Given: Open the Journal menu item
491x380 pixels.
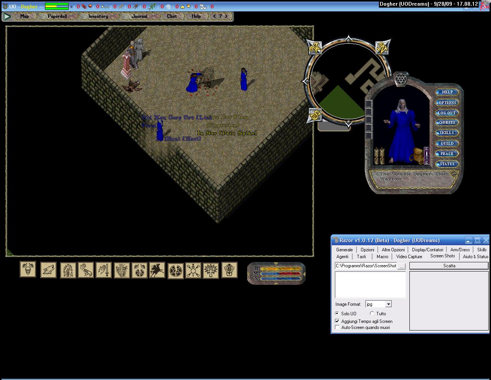Looking at the screenshot, I should click(x=140, y=16).
